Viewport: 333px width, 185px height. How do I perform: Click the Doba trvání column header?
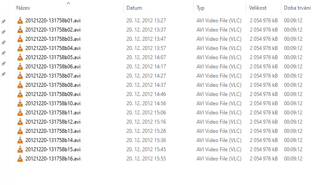(298, 8)
